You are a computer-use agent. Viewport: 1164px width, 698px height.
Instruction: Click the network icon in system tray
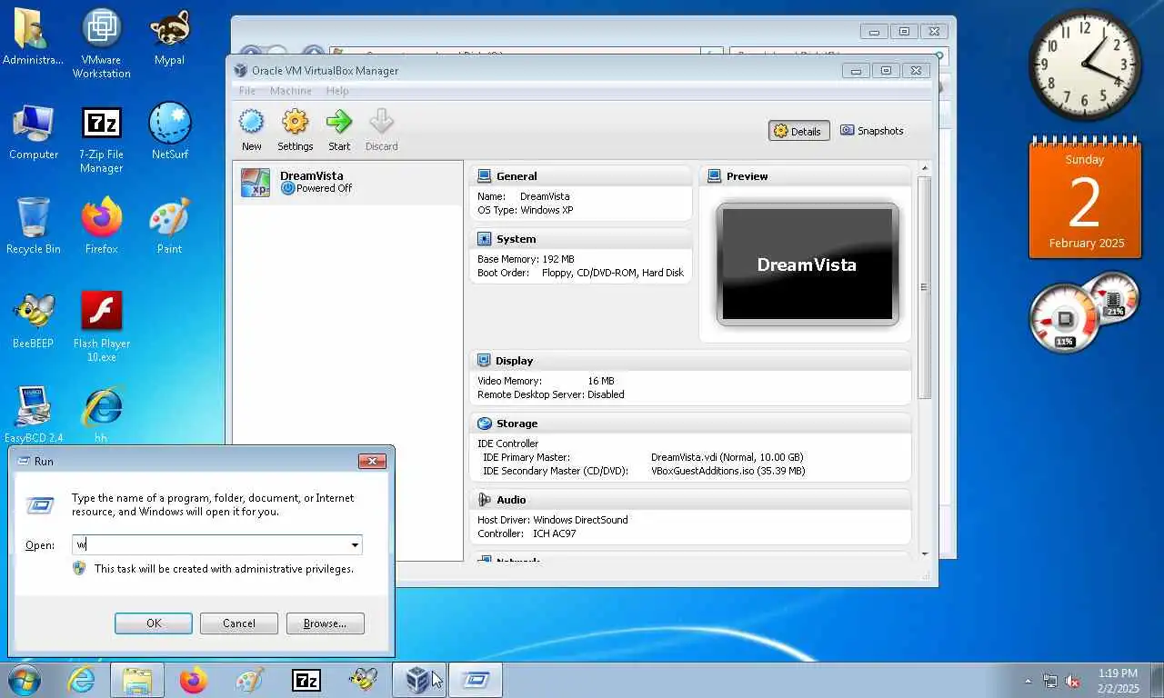pyautogui.click(x=1050, y=681)
